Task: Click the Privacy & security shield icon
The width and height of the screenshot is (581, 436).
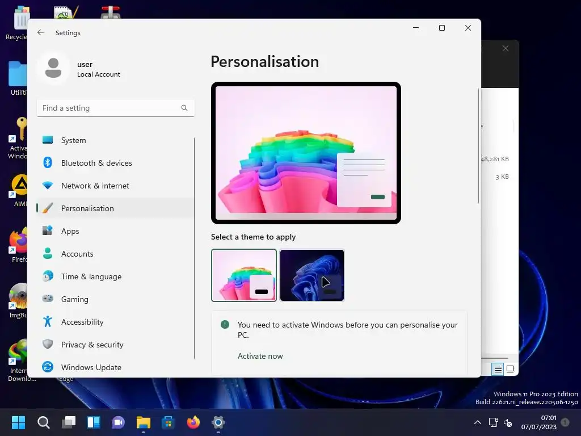Action: (48, 344)
